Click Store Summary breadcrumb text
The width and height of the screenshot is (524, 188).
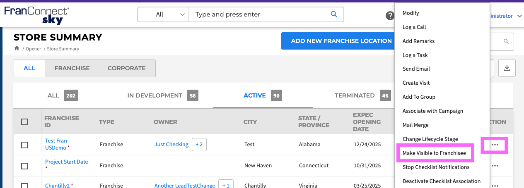63,49
